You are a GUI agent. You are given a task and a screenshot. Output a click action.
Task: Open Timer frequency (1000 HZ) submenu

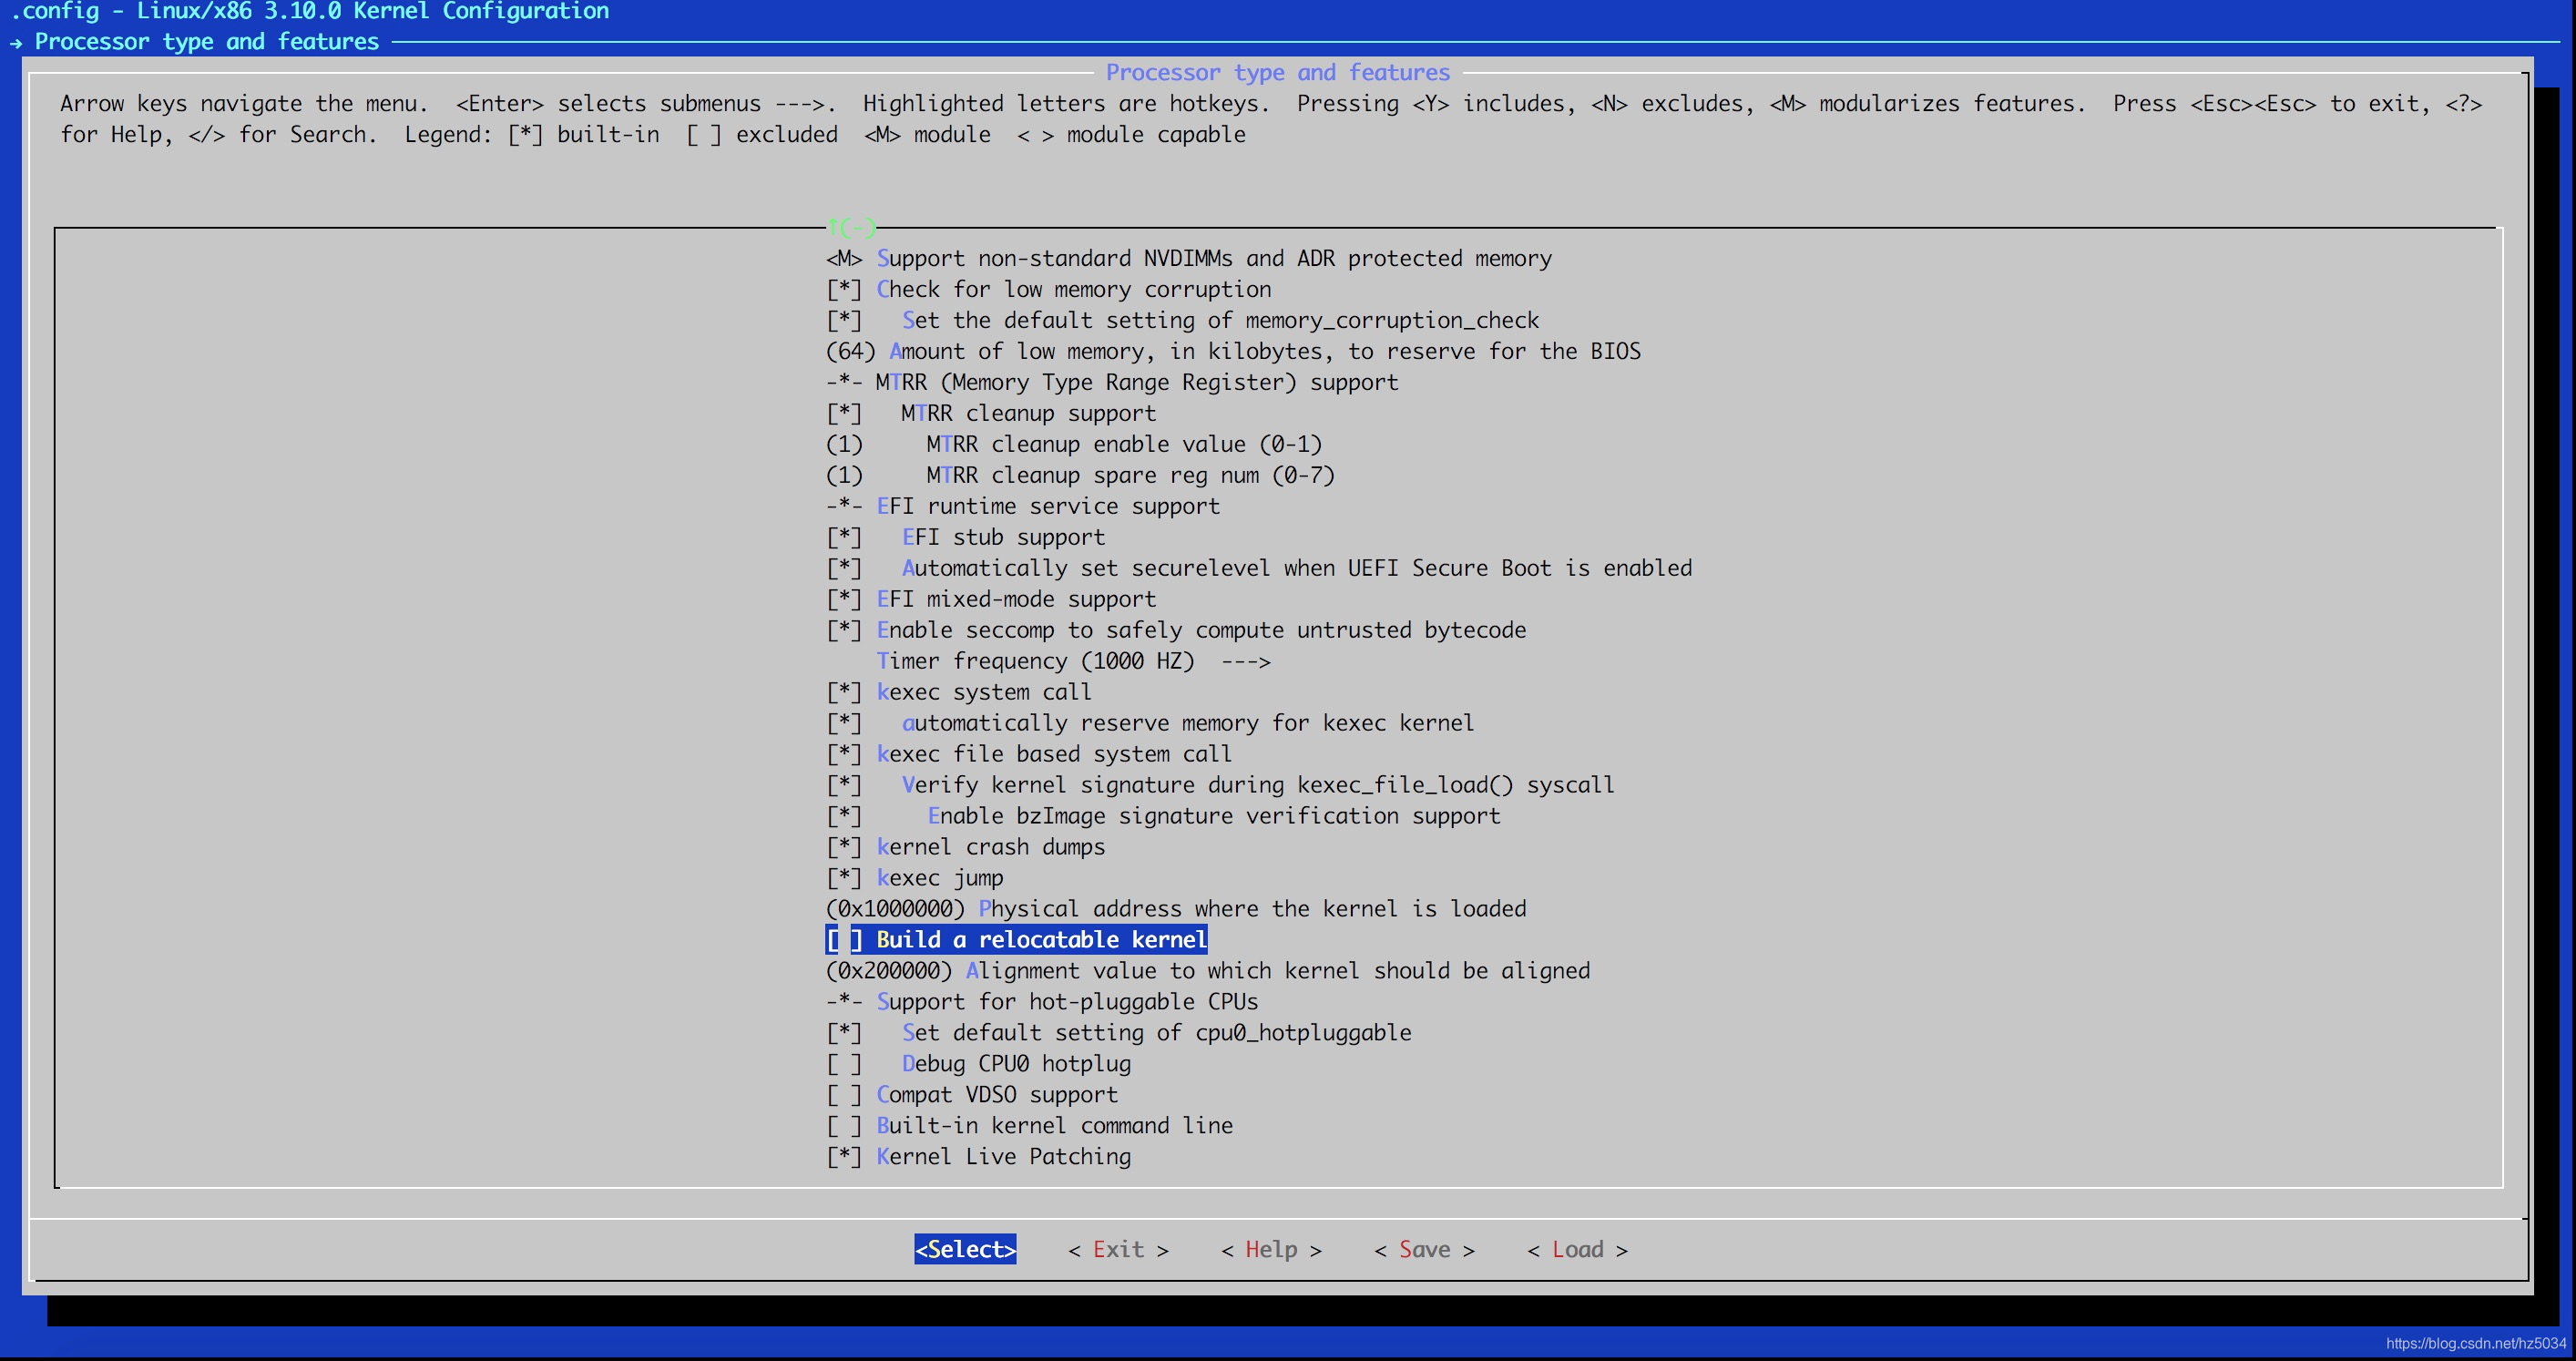click(x=1072, y=662)
